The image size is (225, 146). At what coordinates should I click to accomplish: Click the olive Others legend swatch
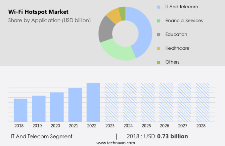[159, 62]
